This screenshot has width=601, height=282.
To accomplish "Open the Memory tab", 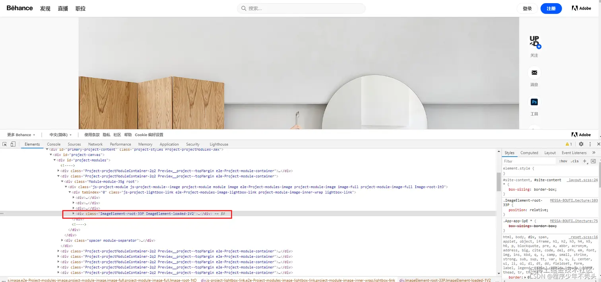I will (145, 144).
